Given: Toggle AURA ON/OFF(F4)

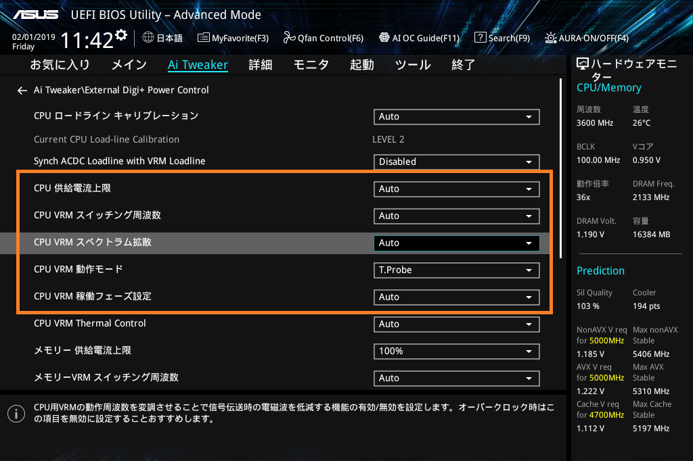Looking at the screenshot, I should point(587,38).
